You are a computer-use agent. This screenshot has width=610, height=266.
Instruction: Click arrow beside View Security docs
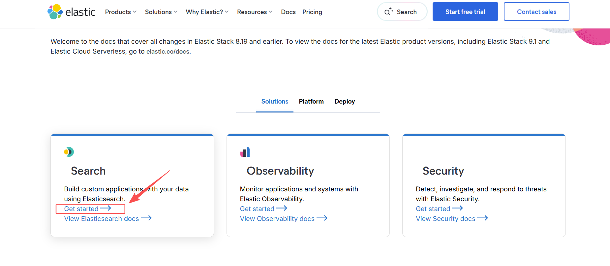482,218
